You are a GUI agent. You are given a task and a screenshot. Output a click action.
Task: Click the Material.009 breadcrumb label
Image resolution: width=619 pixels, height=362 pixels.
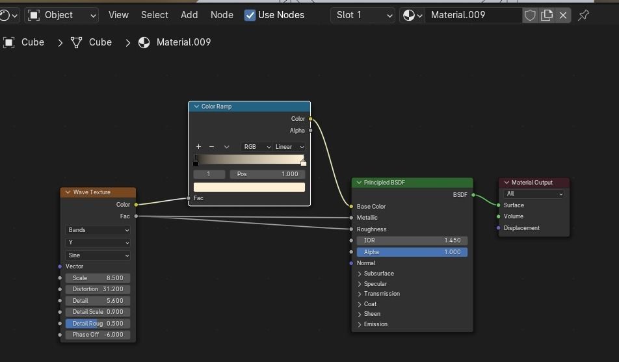(183, 42)
